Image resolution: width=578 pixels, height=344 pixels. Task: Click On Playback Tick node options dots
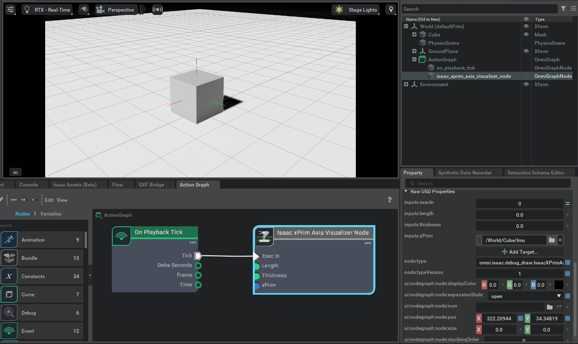click(193, 242)
